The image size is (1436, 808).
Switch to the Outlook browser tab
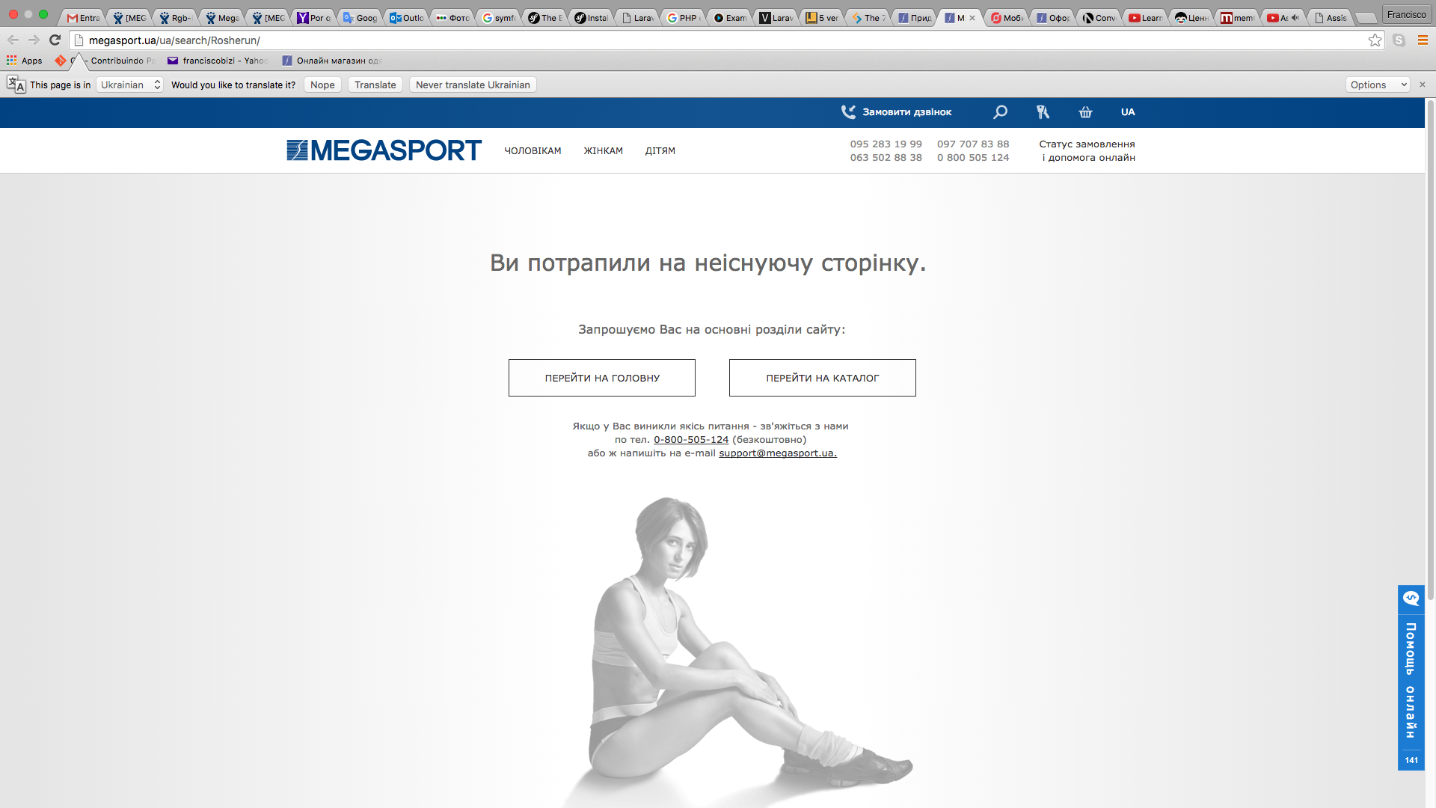coord(407,18)
